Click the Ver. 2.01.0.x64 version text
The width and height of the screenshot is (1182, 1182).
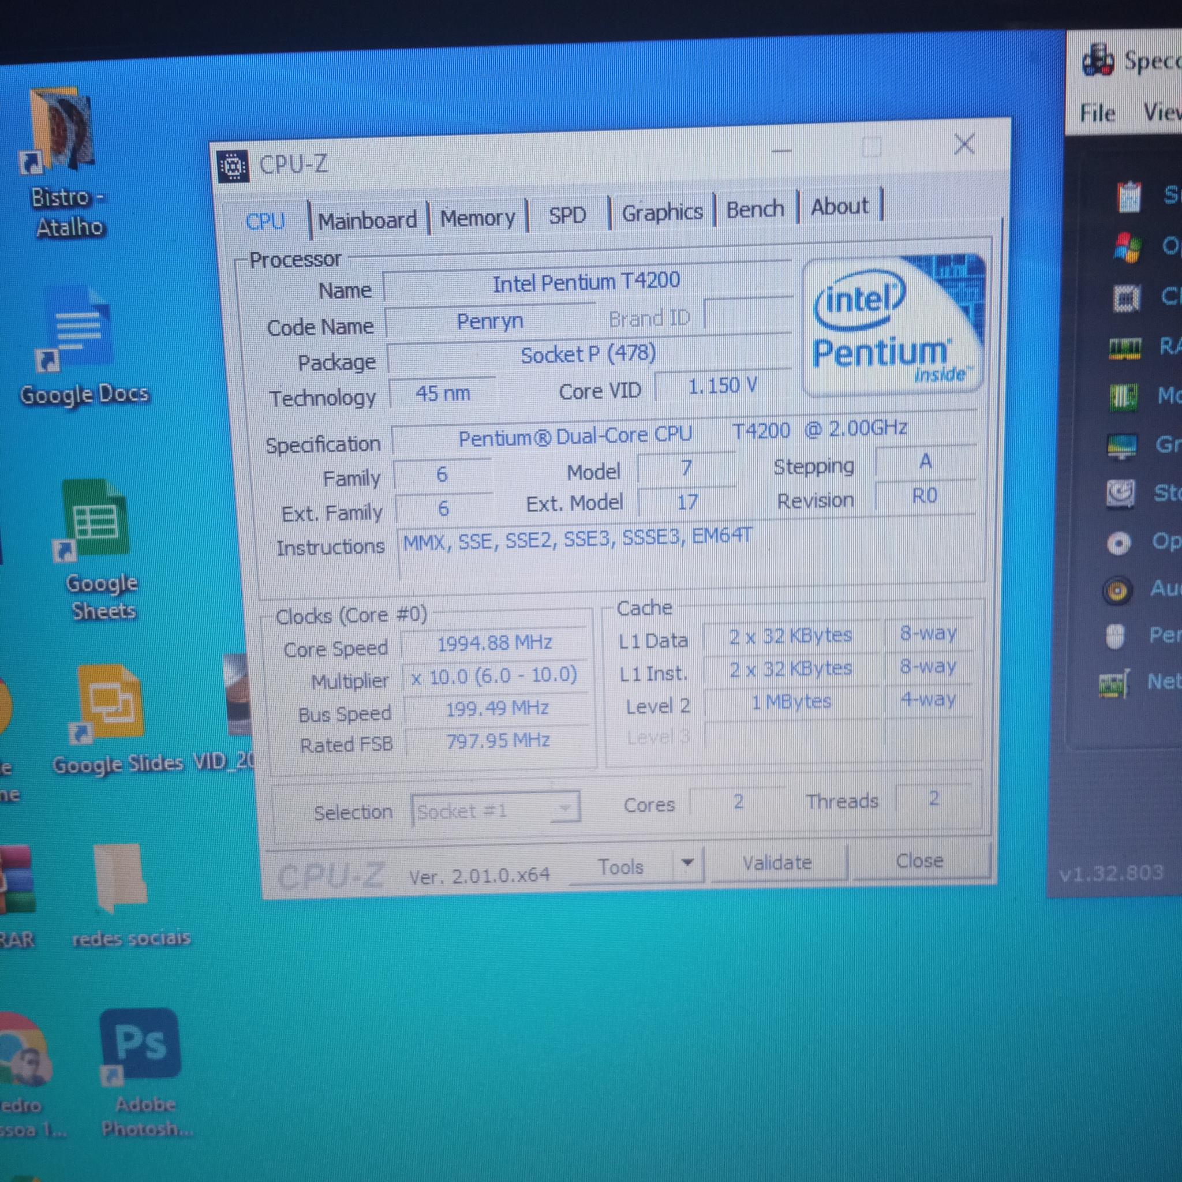pyautogui.click(x=479, y=876)
